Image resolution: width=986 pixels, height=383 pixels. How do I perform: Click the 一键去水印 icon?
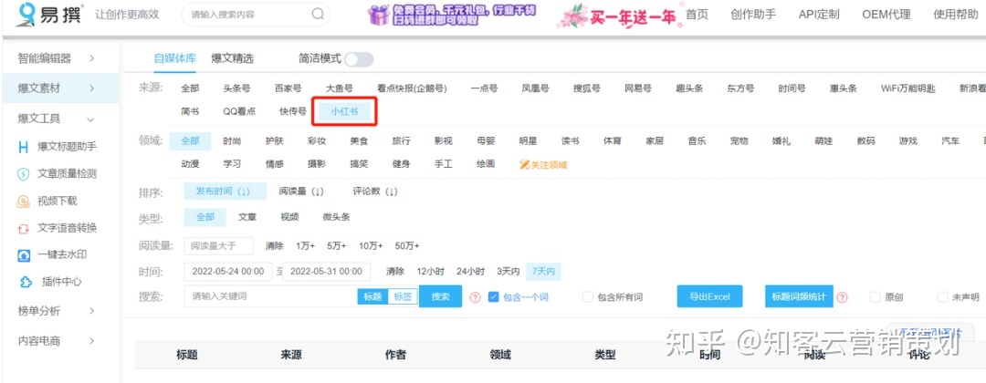tap(23, 255)
